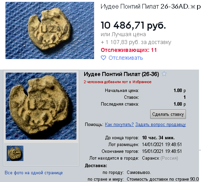
Task: Click the Последняя ставка value 1.00 р
Action: pos(180,104)
